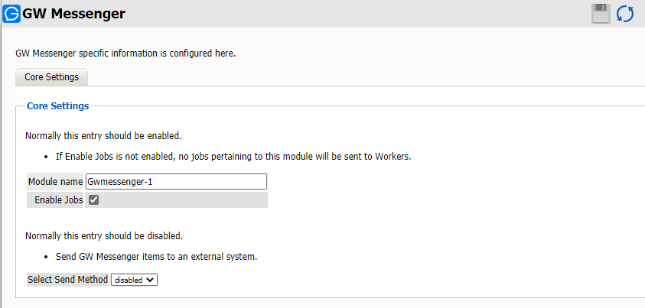Click the empty gray header bar area
645x308 pixels.
[x=344, y=14]
